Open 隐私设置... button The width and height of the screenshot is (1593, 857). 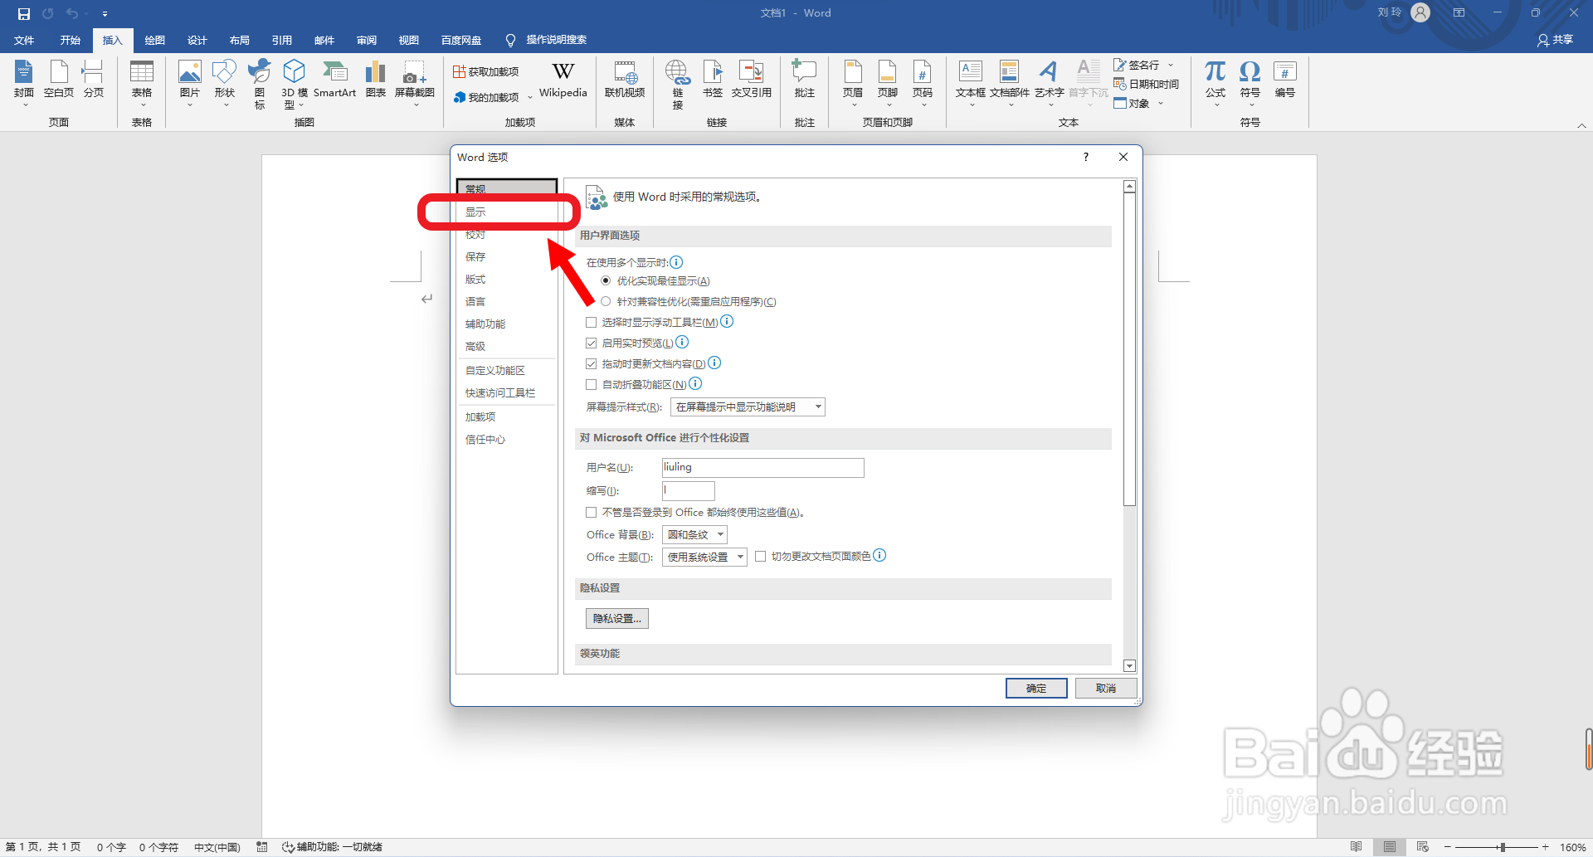point(617,619)
